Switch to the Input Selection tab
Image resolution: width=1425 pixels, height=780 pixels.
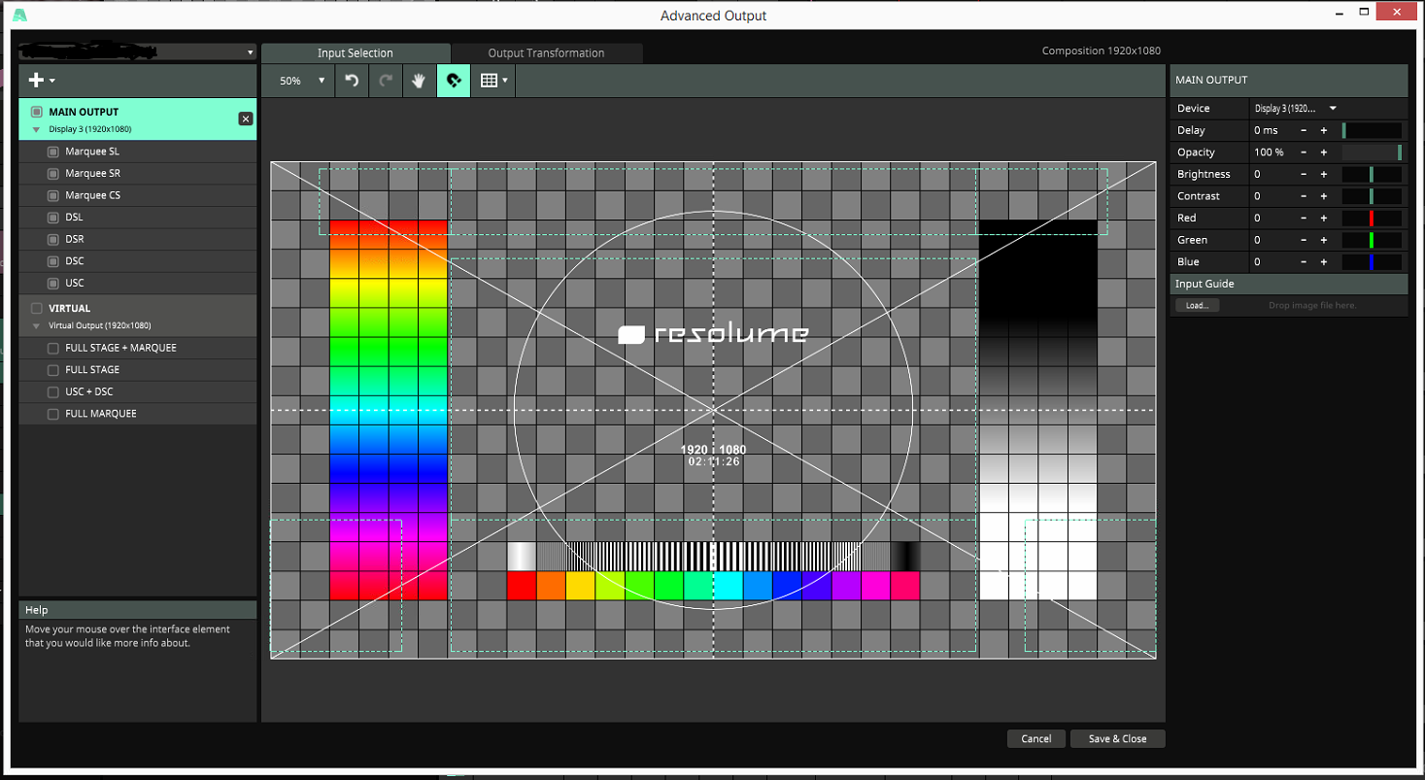356,53
